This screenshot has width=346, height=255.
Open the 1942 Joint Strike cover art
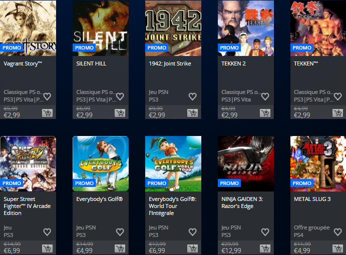click(173, 28)
